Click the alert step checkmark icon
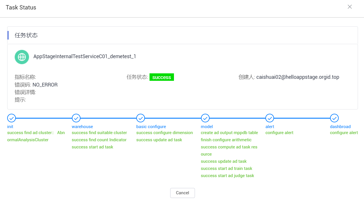Image resolution: width=364 pixels, height=202 pixels. (x=270, y=118)
